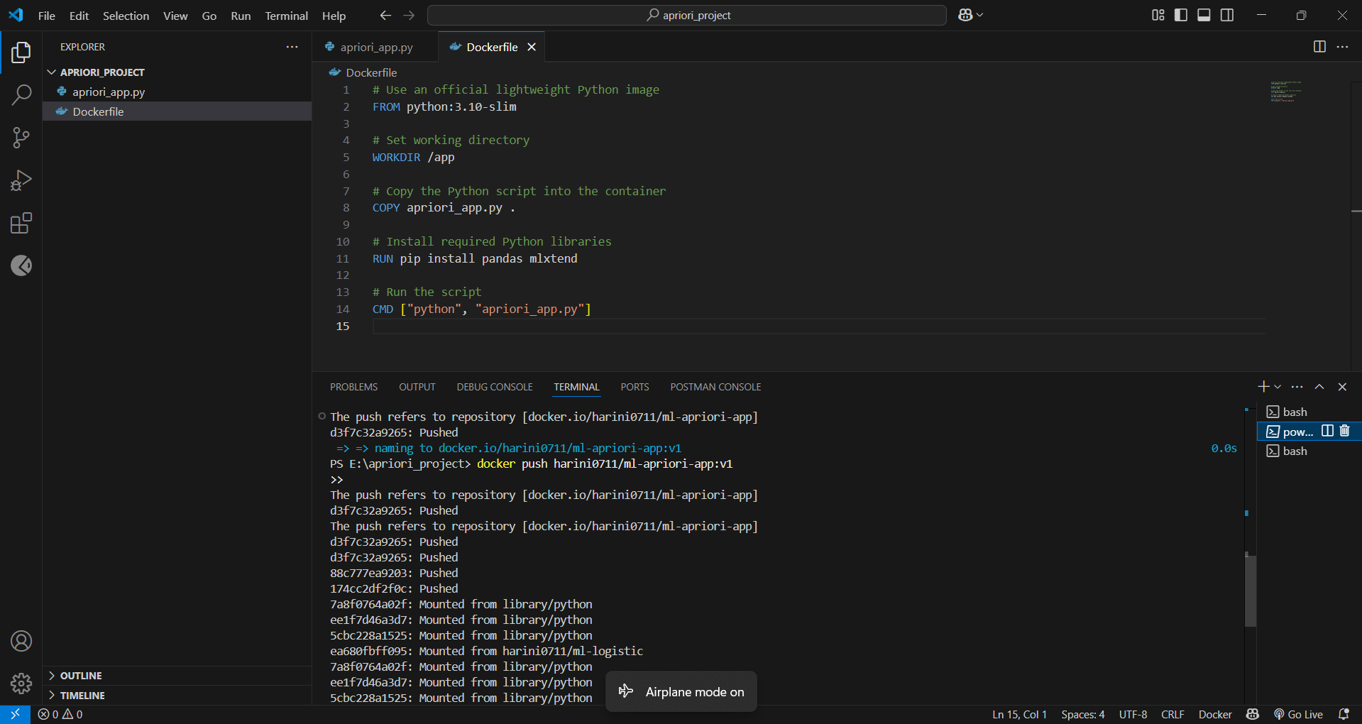Viewport: 1362px width, 724px height.
Task: Close the terminal panel
Action: pyautogui.click(x=1342, y=387)
